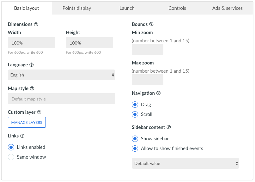This screenshot has width=255, height=182.
Task: Open the Sidebar content help tooltip
Action: [x=169, y=127]
